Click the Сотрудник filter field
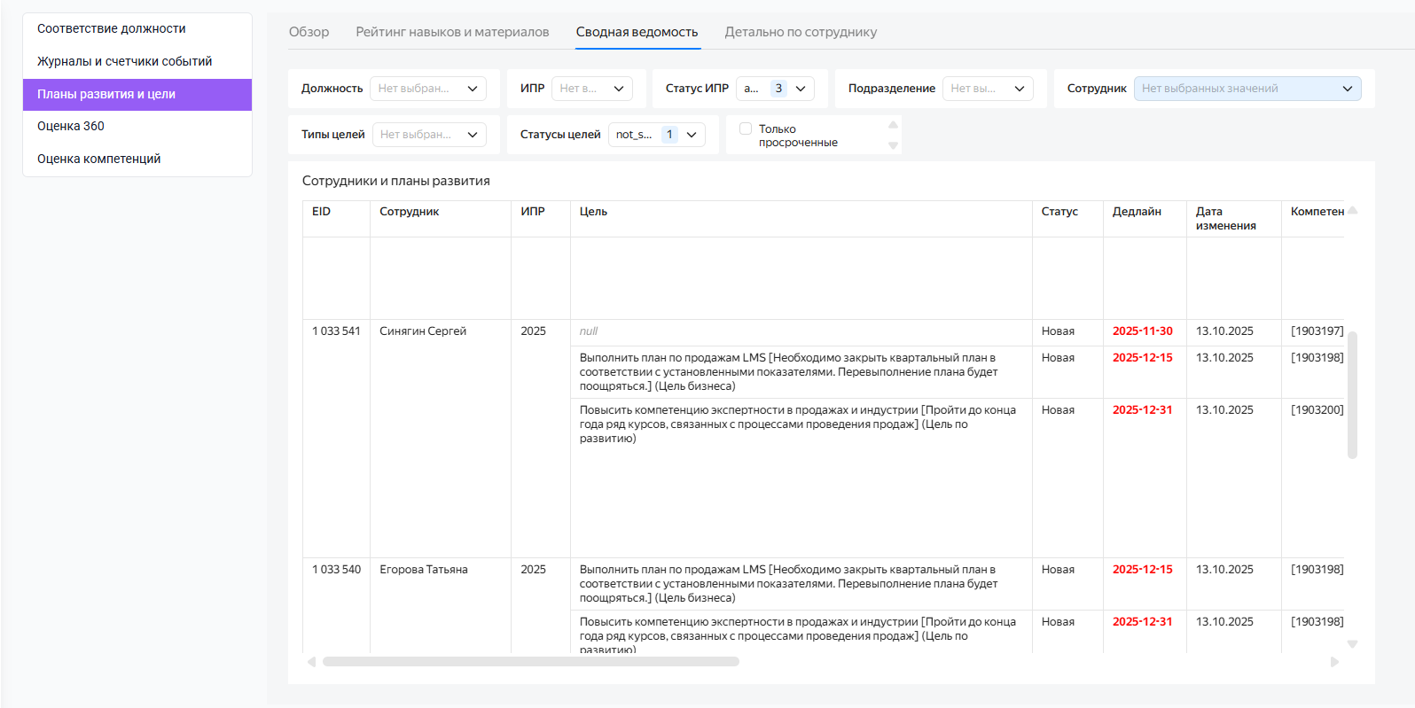The height and width of the screenshot is (708, 1415). (x=1247, y=89)
